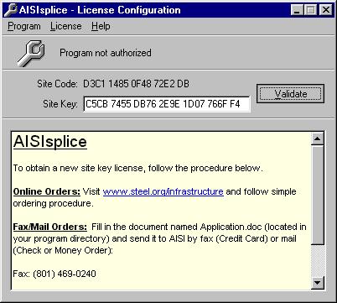Click the large wrench icon beside status
The height and width of the screenshot is (303, 337).
point(31,53)
